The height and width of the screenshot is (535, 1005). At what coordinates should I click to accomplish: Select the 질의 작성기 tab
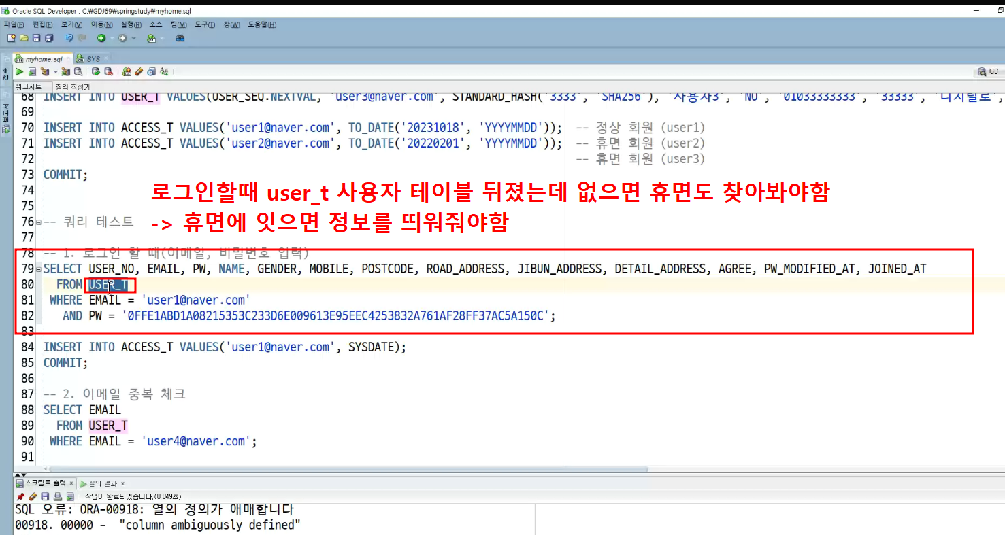pyautogui.click(x=73, y=87)
